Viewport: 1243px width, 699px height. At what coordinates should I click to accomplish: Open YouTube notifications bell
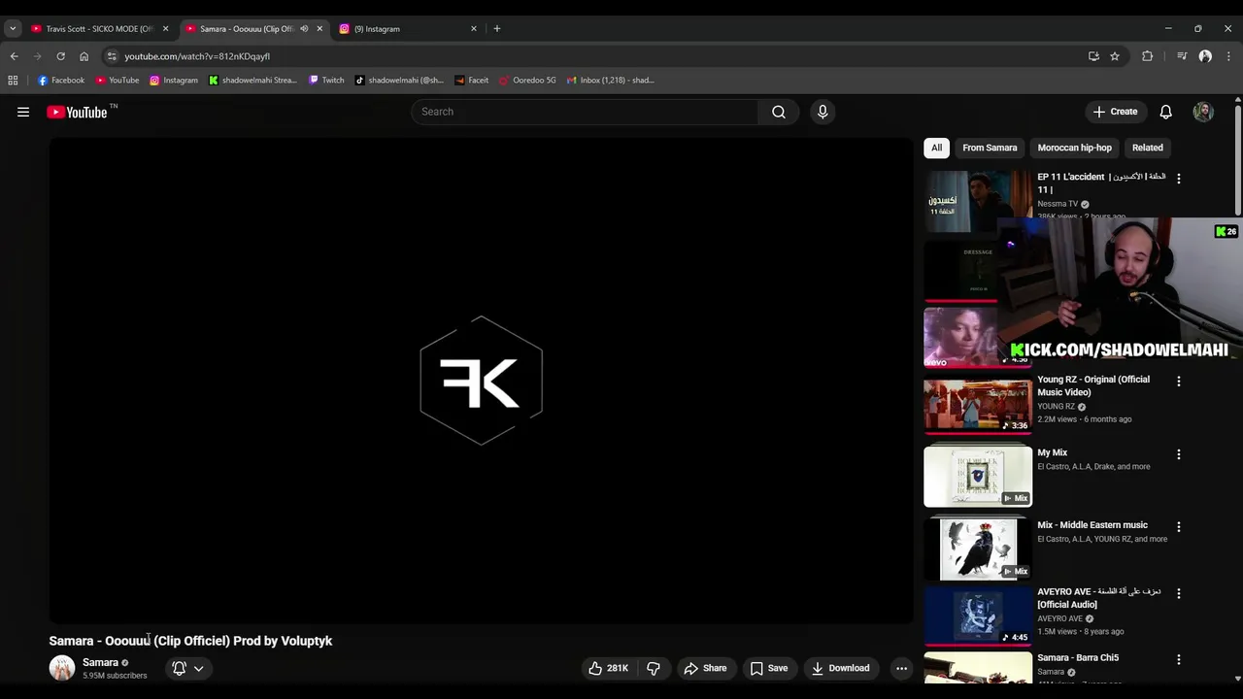click(1166, 112)
